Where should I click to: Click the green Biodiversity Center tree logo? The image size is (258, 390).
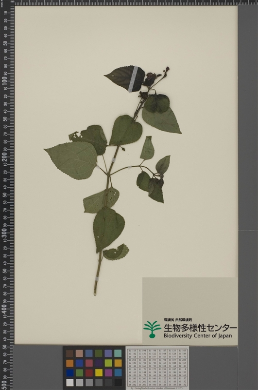(152, 330)
